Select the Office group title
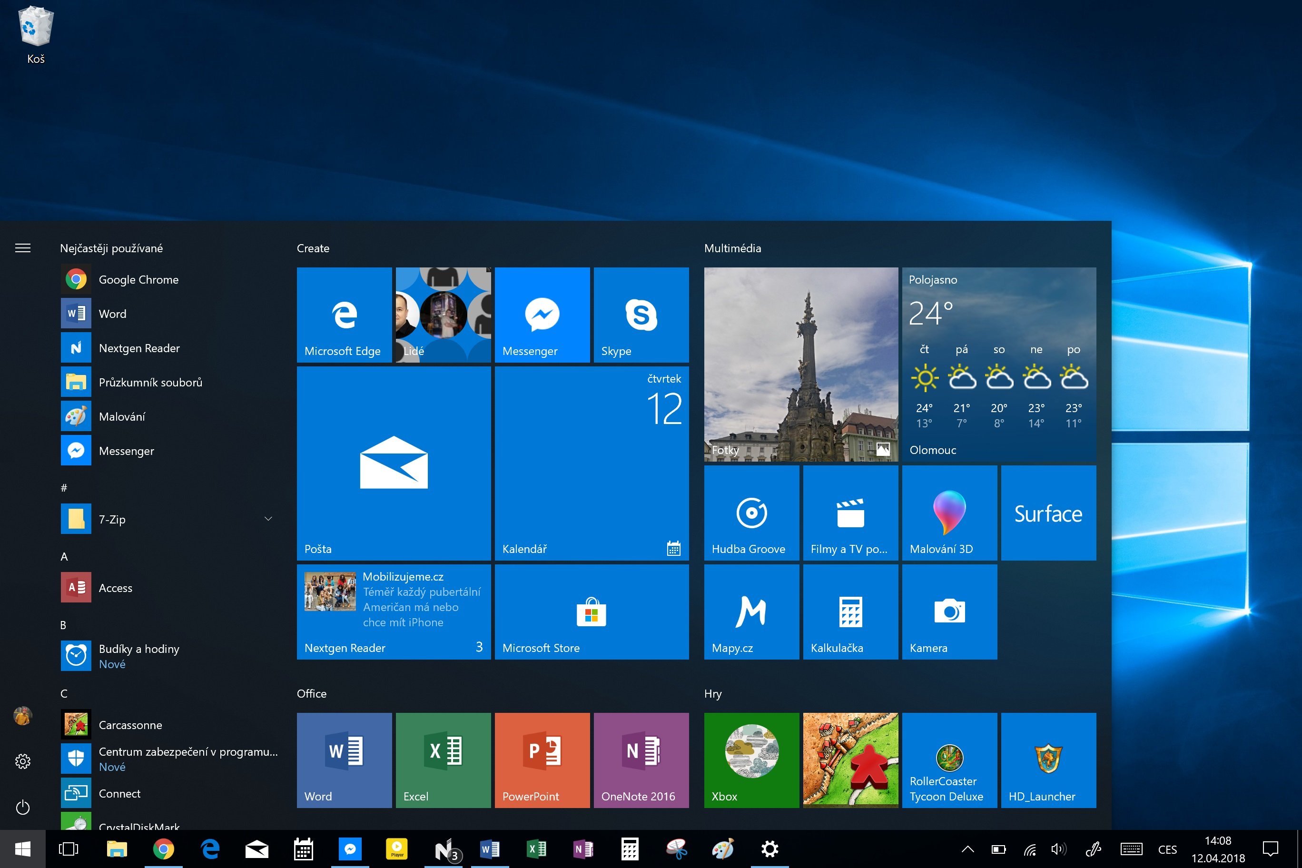The height and width of the screenshot is (868, 1302). coord(312,694)
